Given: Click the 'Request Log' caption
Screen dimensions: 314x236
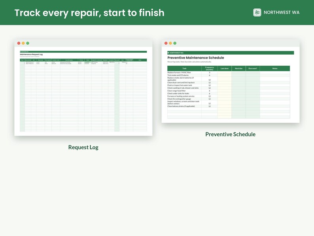Looking at the screenshot, I should [83, 147].
